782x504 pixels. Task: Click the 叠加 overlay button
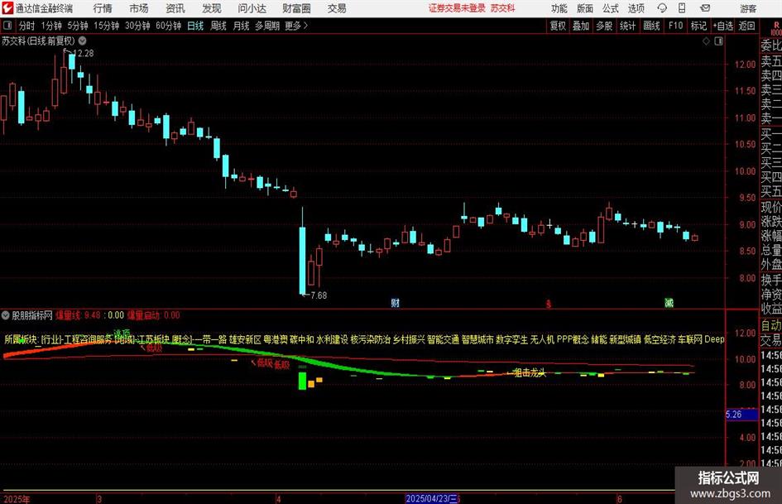click(x=581, y=26)
